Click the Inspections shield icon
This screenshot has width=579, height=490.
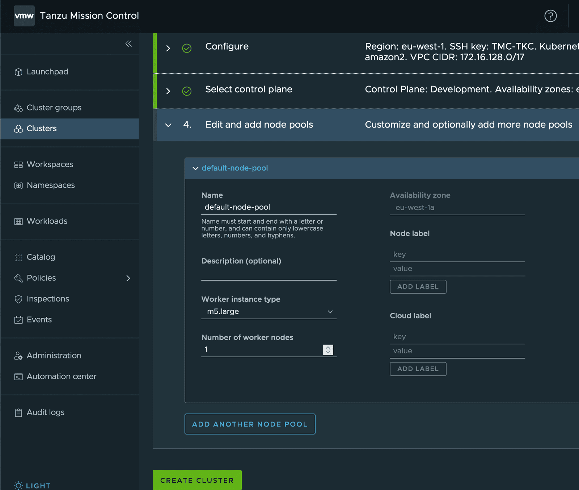(x=18, y=299)
